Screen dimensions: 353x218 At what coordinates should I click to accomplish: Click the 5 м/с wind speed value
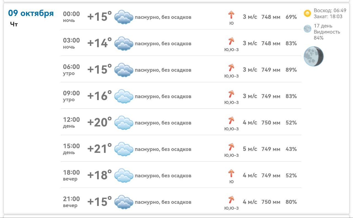click(250, 149)
